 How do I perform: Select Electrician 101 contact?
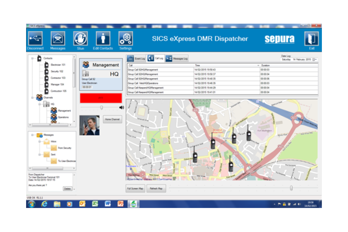[x=58, y=65]
